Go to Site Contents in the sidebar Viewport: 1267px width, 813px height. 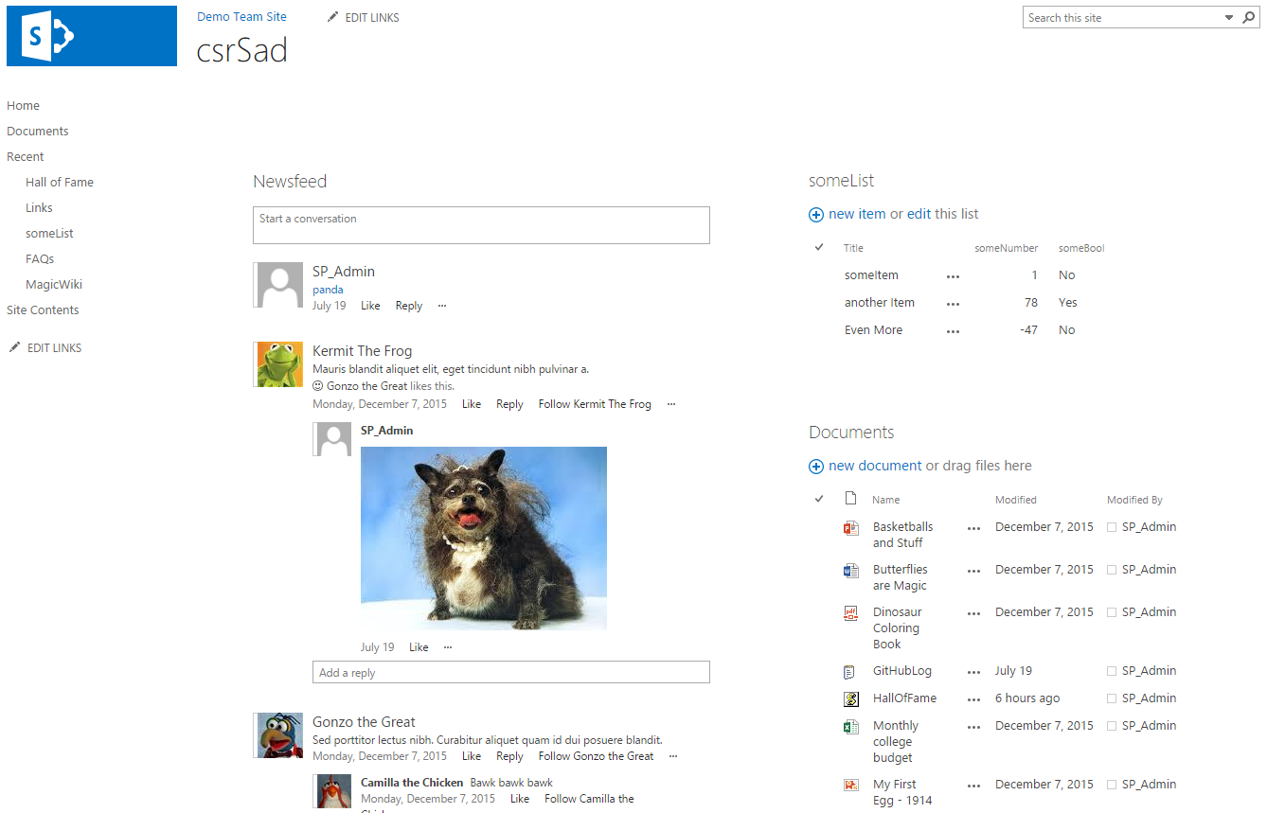click(x=43, y=310)
